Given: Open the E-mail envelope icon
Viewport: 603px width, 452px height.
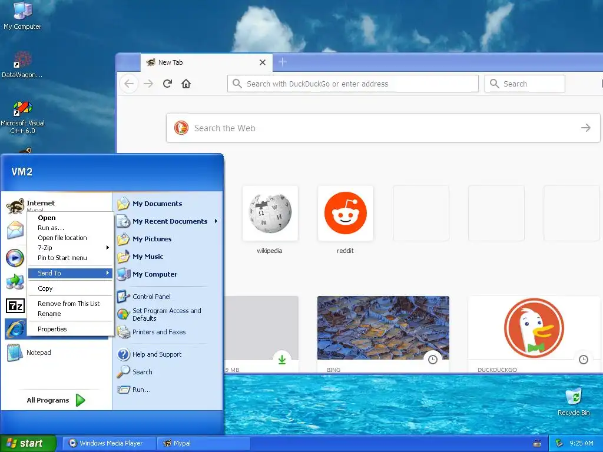Looking at the screenshot, I should pyautogui.click(x=15, y=230).
